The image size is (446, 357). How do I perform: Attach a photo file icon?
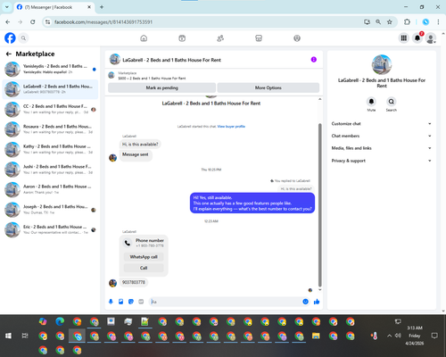pos(120,302)
